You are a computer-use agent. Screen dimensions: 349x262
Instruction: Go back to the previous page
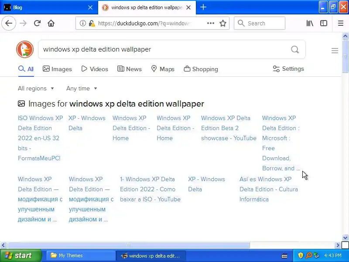point(9,23)
